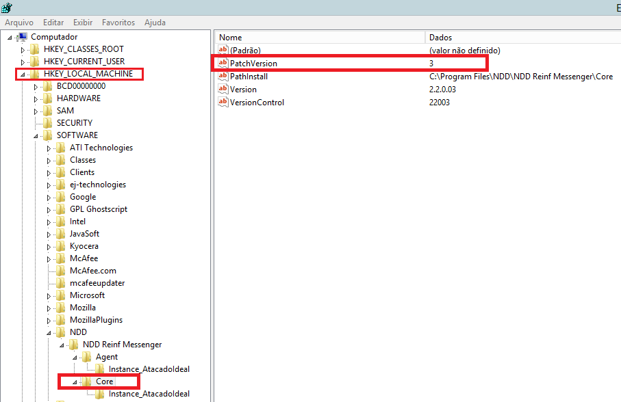
Task: Expand HKEY_CLASSES_ROOT arrow
Action: point(23,50)
